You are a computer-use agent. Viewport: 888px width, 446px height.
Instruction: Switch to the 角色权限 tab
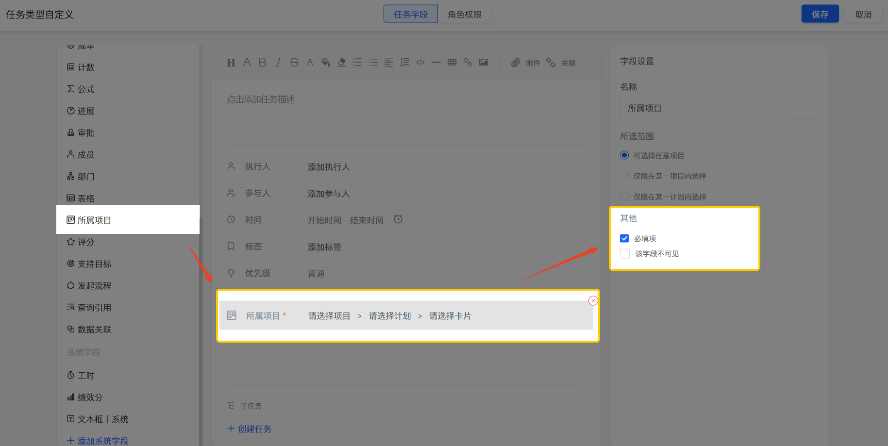coord(464,14)
